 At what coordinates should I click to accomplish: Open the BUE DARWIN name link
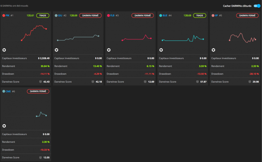click(x=165, y=15)
